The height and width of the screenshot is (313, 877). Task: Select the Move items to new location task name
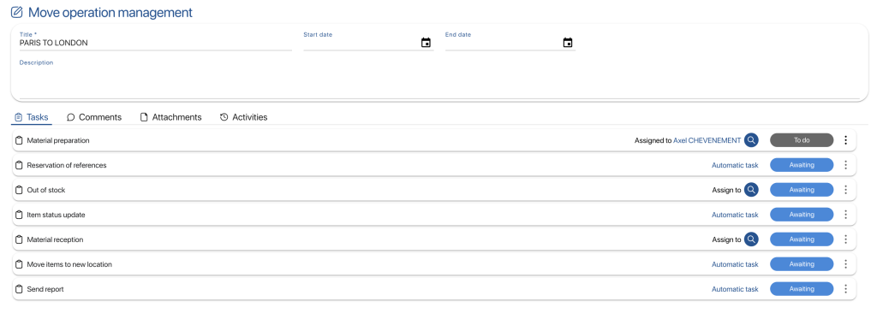69,263
